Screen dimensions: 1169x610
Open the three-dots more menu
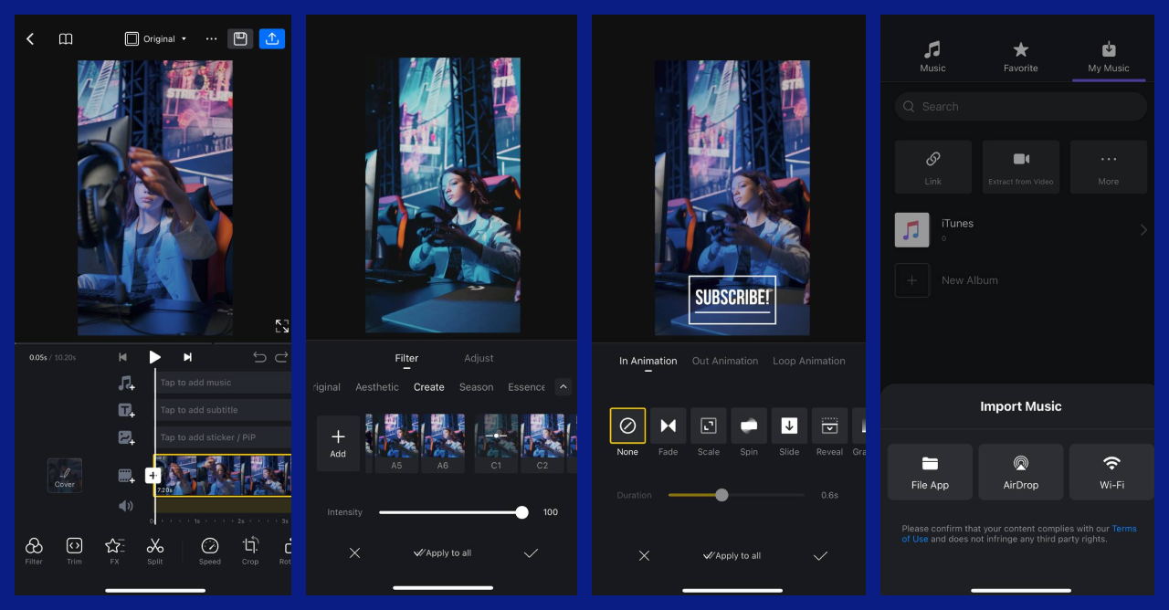click(212, 39)
